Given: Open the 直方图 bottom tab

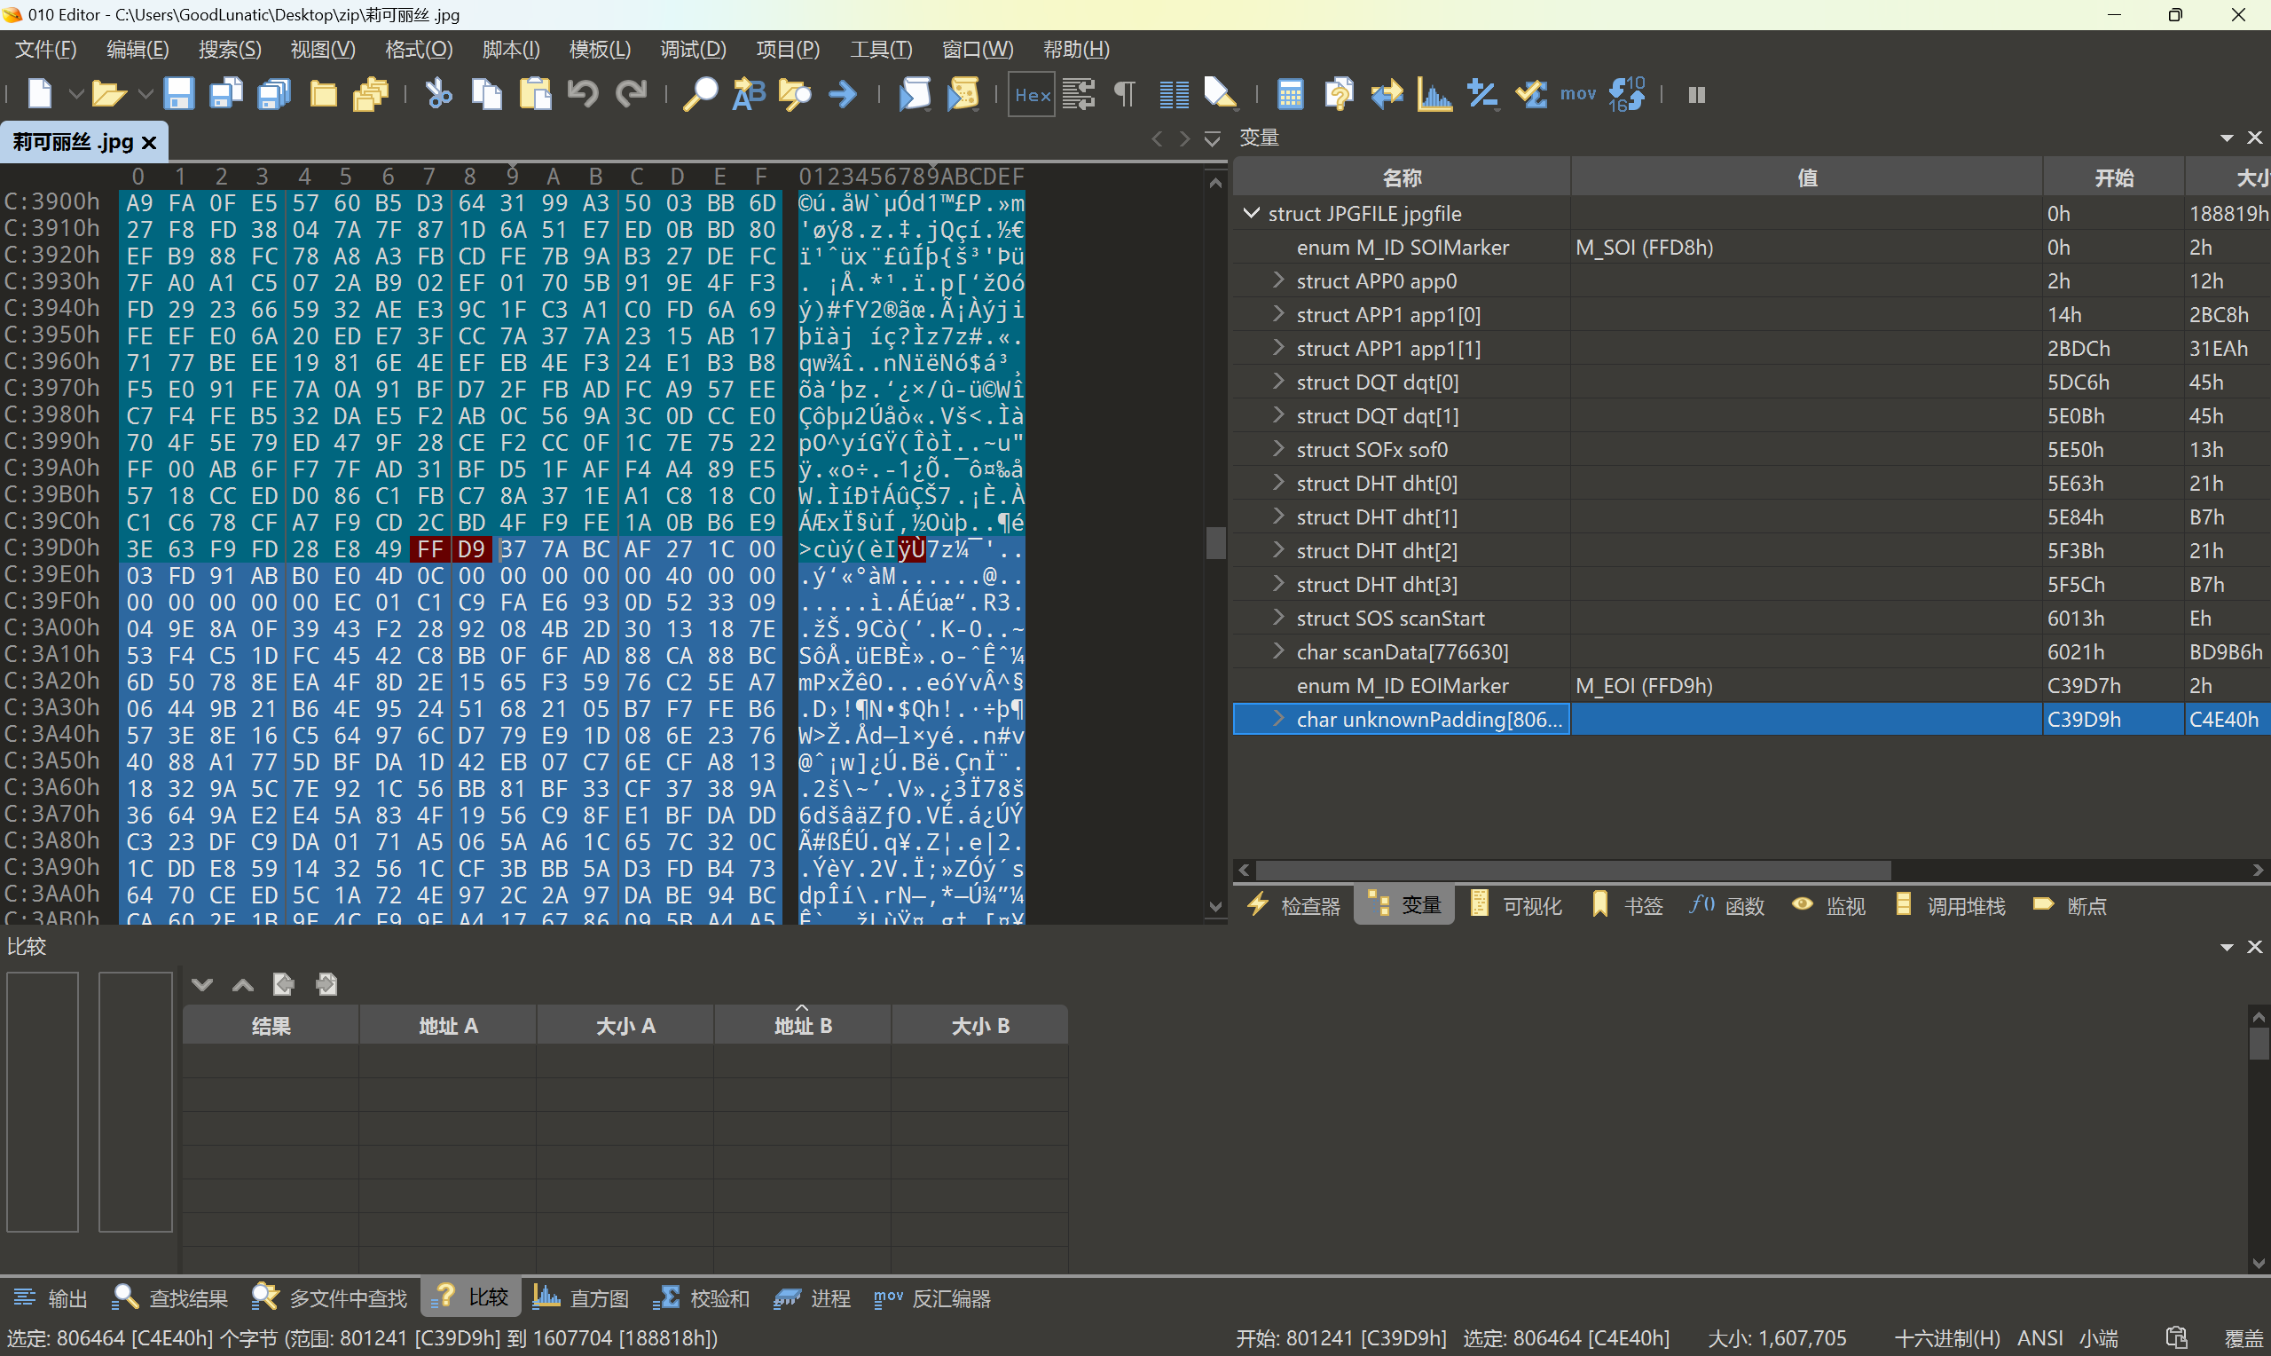Looking at the screenshot, I should (582, 1297).
